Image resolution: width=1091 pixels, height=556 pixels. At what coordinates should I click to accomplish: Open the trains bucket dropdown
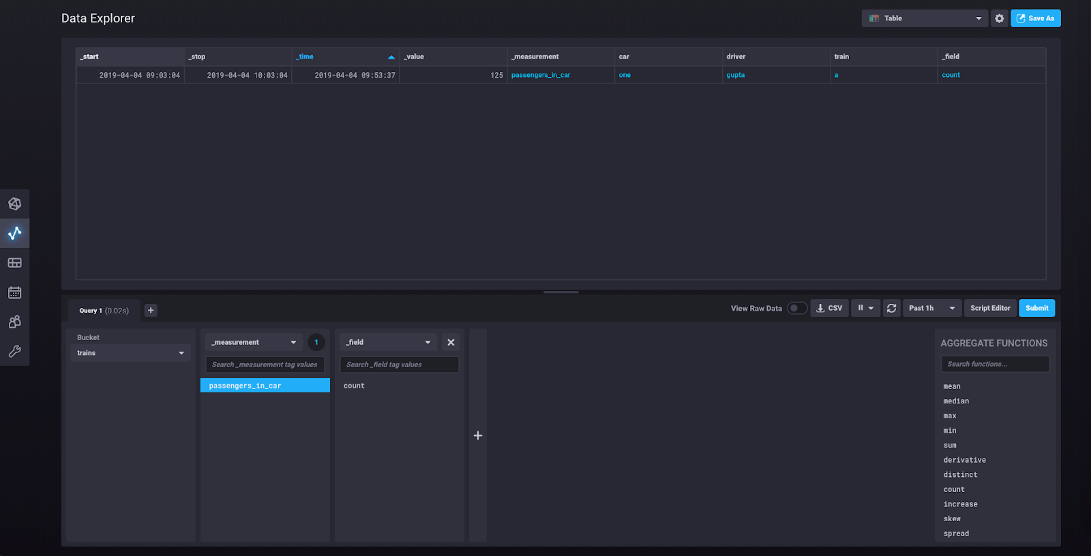coord(130,353)
